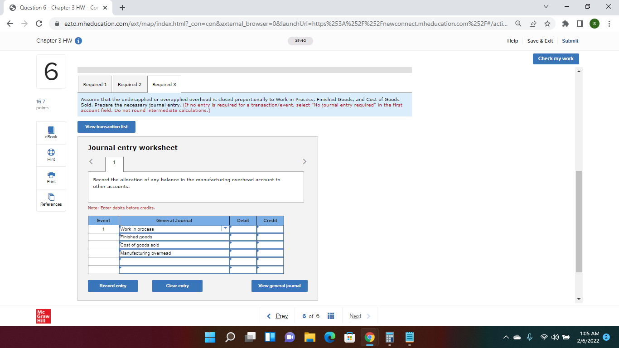Click the Finished goods account field
The height and width of the screenshot is (348, 619).
pos(174,237)
